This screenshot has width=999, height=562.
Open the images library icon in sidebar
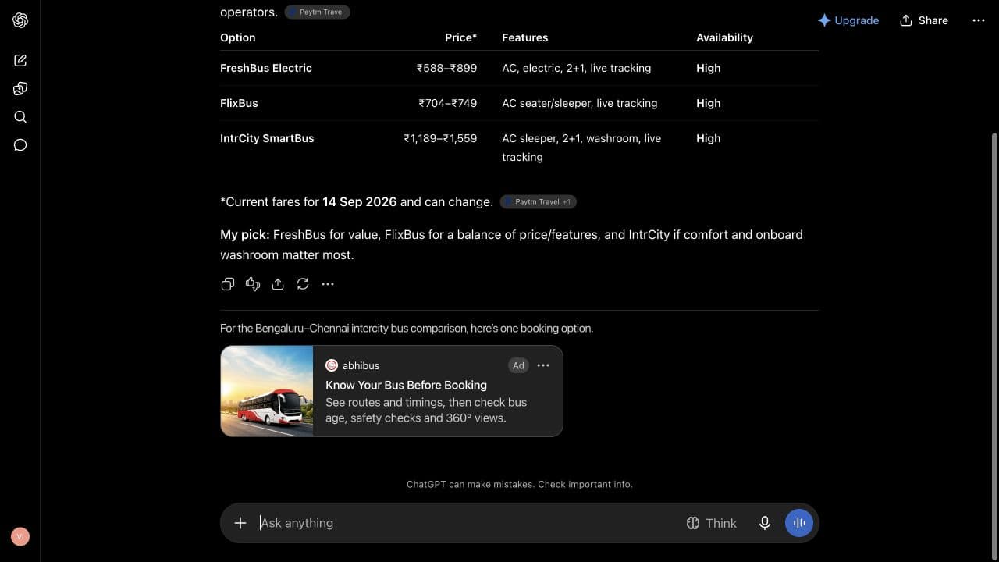coord(20,88)
